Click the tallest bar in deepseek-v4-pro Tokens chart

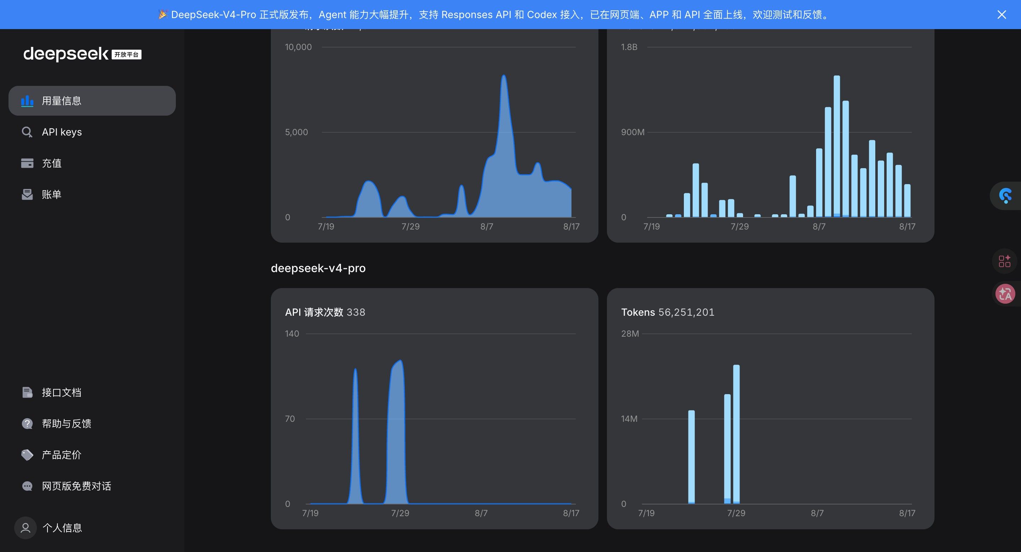point(736,434)
